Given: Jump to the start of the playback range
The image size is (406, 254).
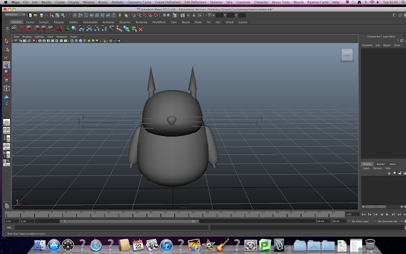Looking at the screenshot, I should [x=363, y=215].
